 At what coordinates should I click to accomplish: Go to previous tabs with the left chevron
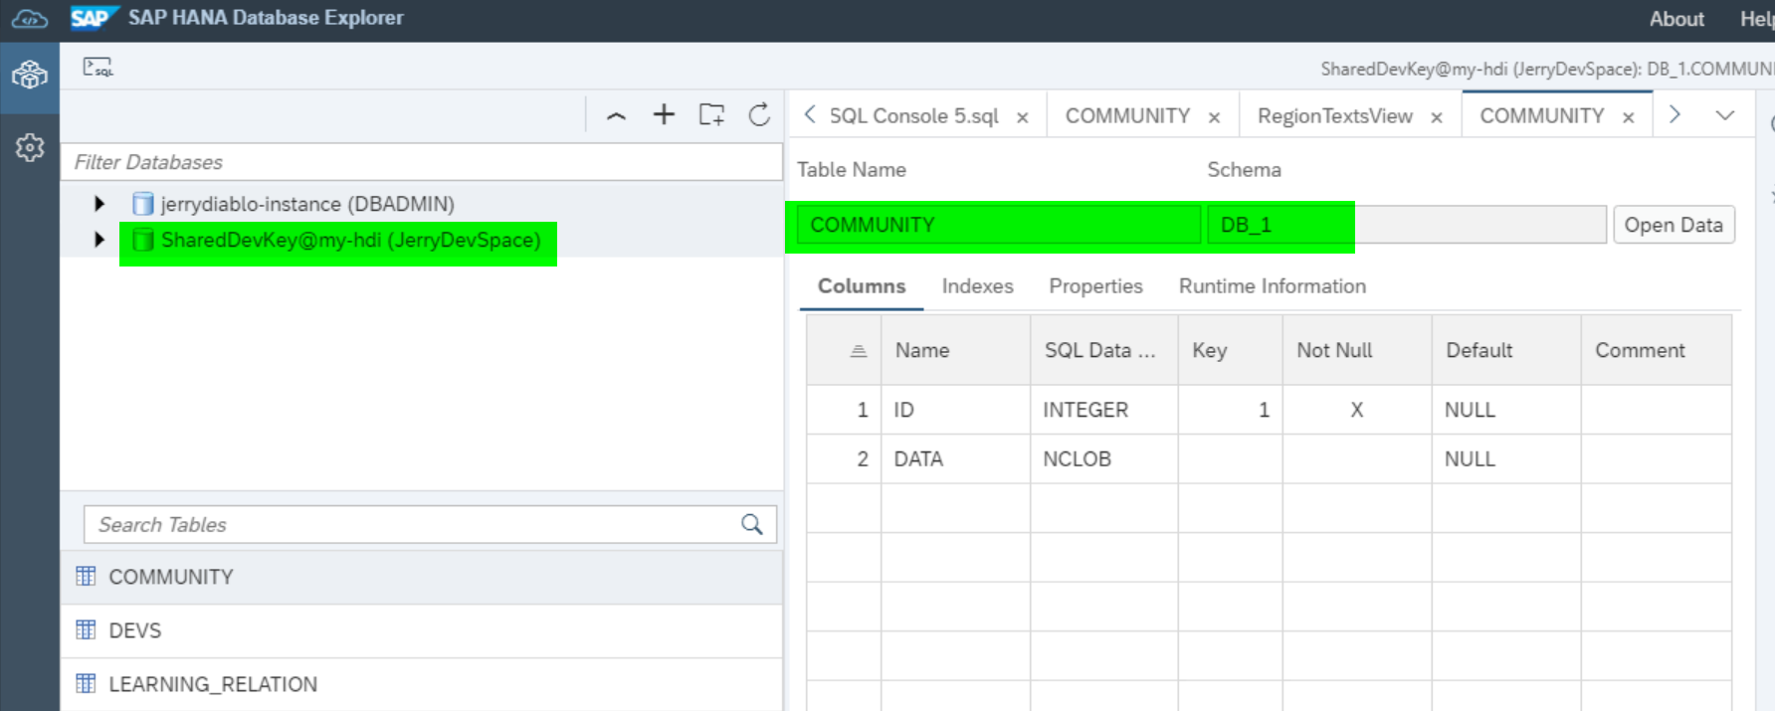click(x=810, y=114)
